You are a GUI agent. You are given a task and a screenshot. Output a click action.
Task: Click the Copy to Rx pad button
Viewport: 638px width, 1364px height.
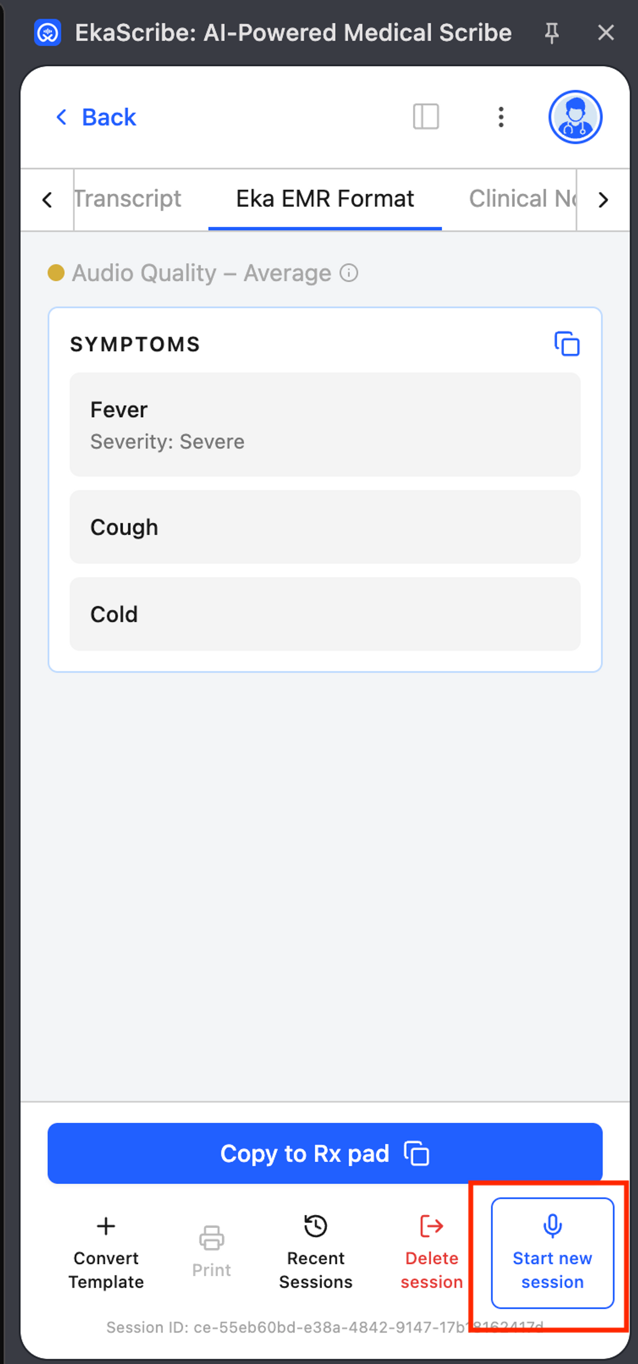coord(324,1153)
